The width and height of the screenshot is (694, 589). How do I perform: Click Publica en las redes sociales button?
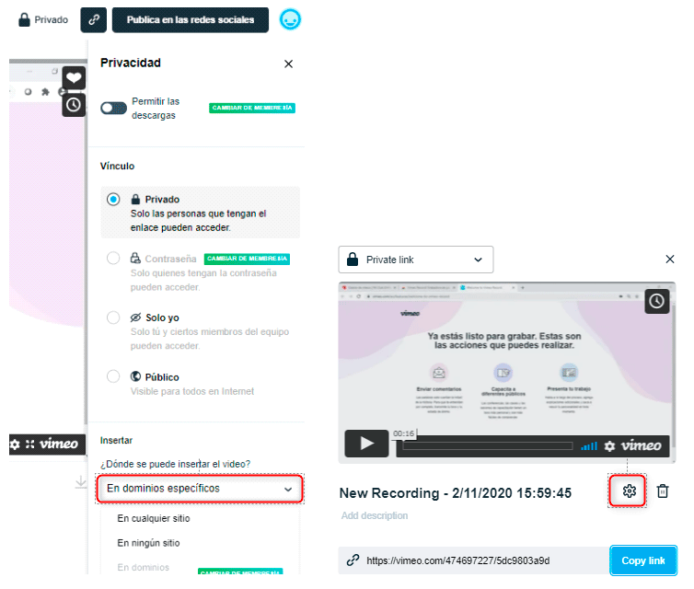coord(190,19)
